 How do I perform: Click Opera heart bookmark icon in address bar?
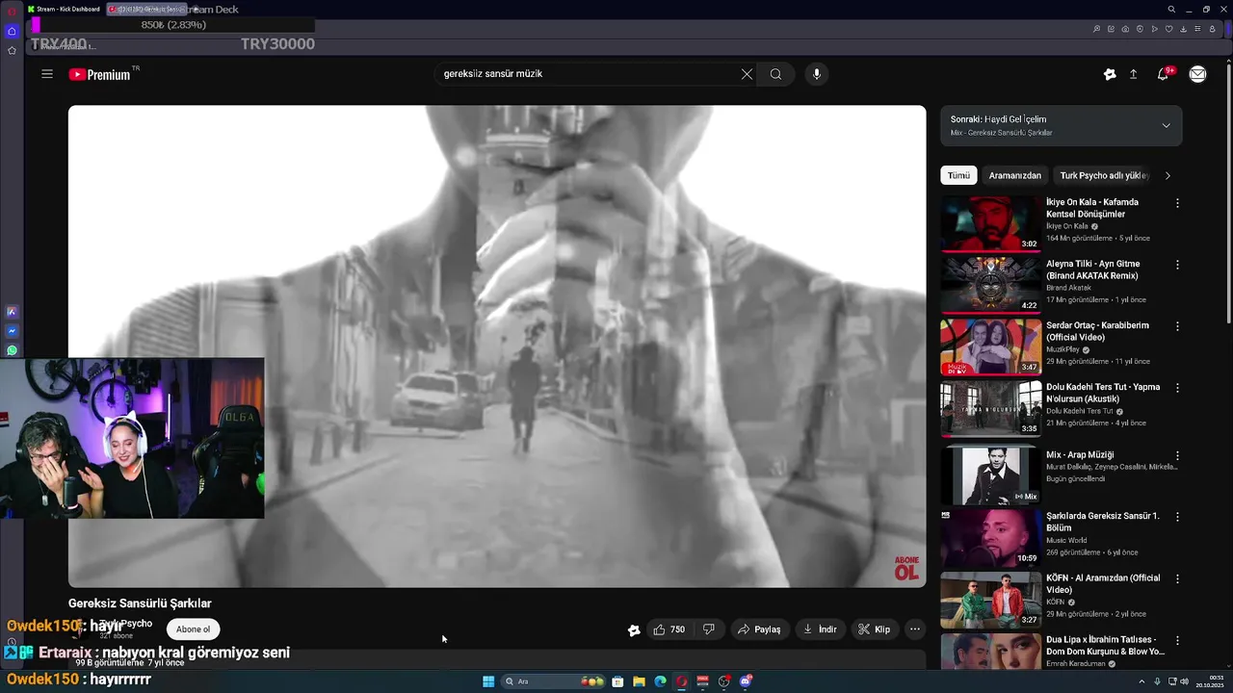point(1168,29)
